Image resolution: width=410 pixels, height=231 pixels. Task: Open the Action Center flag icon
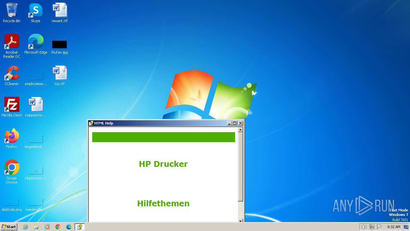pos(380,227)
